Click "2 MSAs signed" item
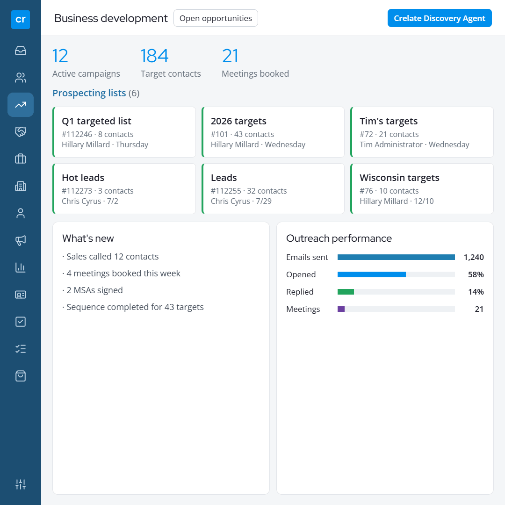This screenshot has width=505, height=505. (93, 290)
